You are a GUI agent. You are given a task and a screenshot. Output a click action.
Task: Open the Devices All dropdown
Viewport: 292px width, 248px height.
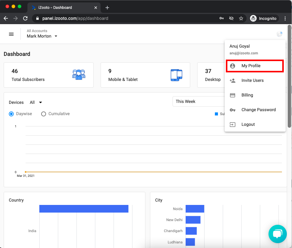click(36, 102)
